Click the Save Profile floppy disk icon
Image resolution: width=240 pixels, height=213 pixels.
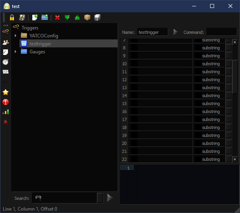[97, 18]
